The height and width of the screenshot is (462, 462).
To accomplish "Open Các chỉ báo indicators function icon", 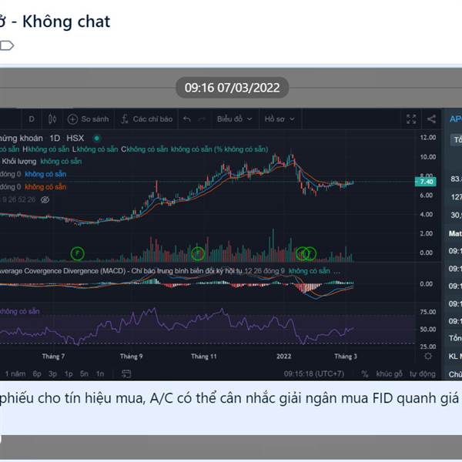I will tap(125, 119).
